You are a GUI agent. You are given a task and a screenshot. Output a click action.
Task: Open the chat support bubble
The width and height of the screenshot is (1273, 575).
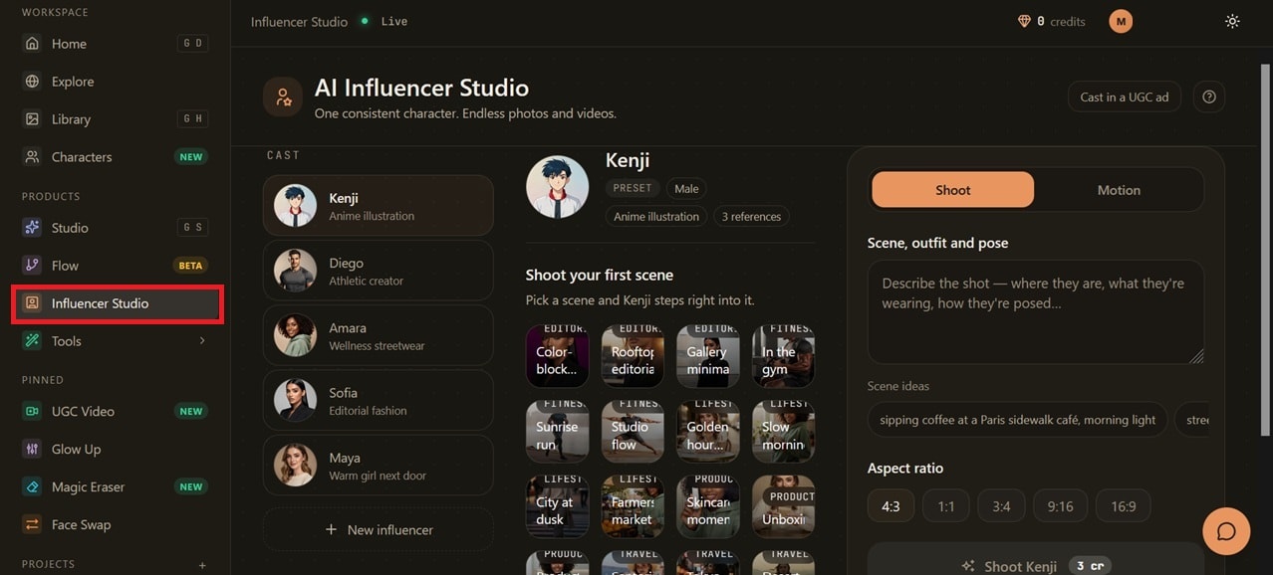pos(1226,531)
